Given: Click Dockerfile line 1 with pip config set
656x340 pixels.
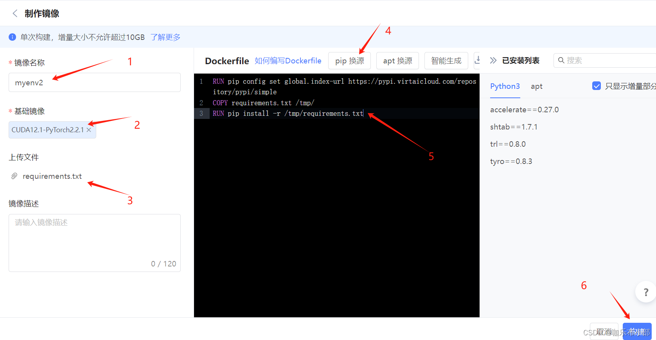Looking at the screenshot, I should click(344, 86).
